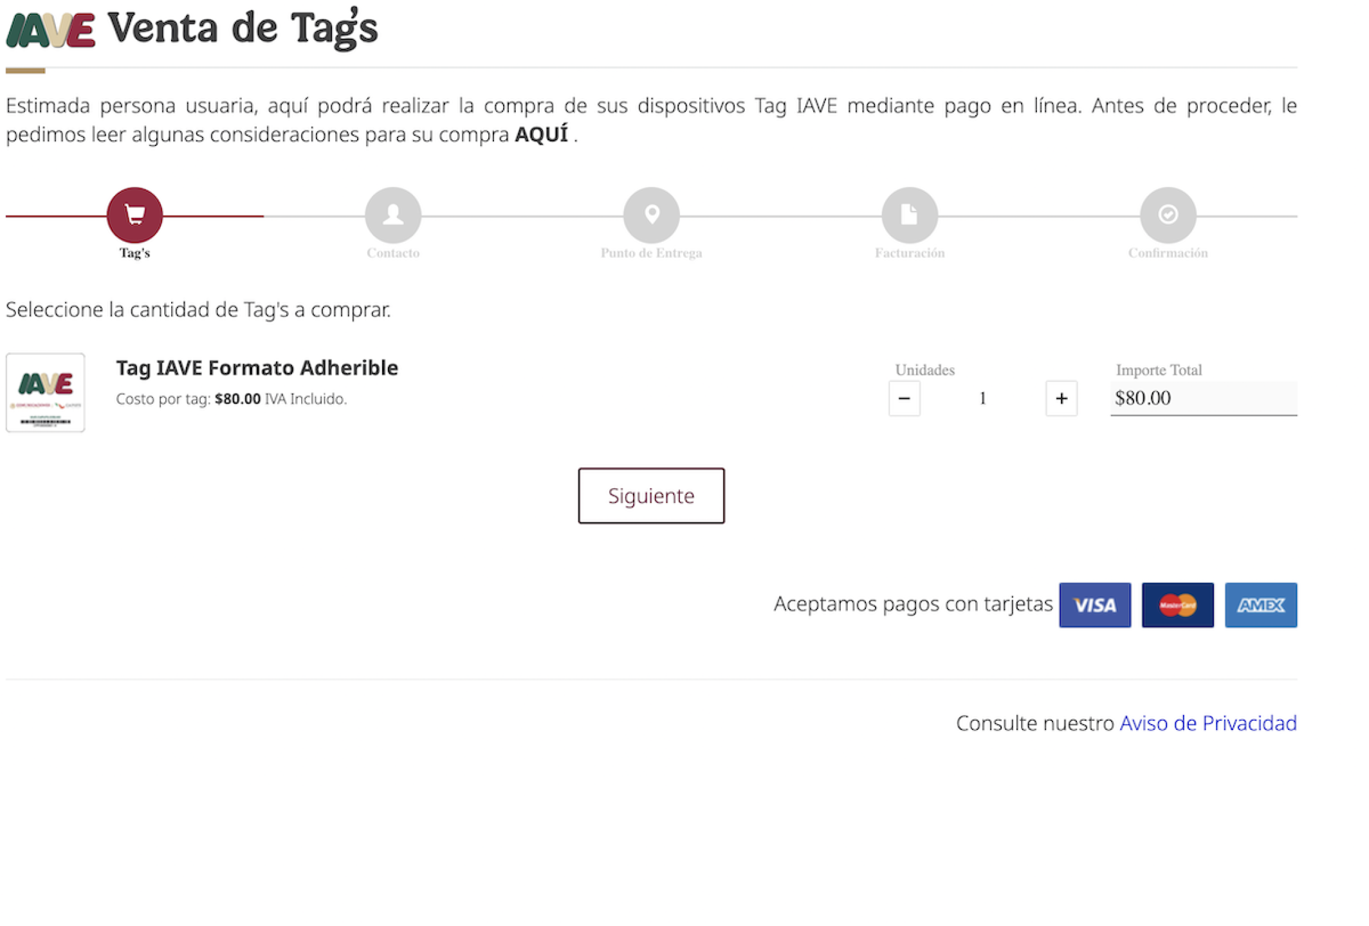Select the Punto de Entrega pin icon
Image resolution: width=1369 pixels, height=926 pixels.
[x=652, y=215]
